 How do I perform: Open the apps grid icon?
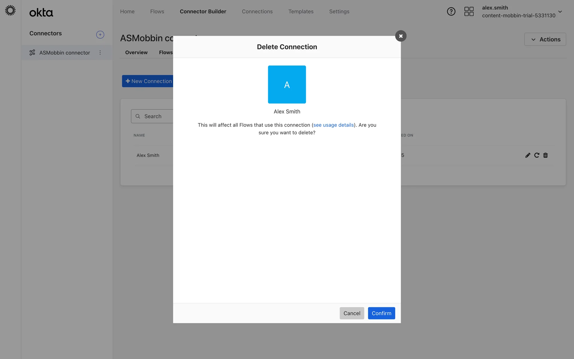point(469,12)
